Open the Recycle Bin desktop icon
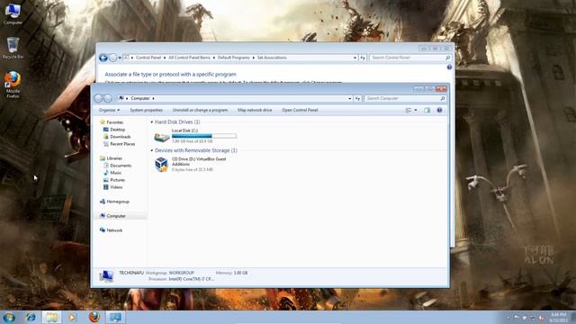 [13, 48]
